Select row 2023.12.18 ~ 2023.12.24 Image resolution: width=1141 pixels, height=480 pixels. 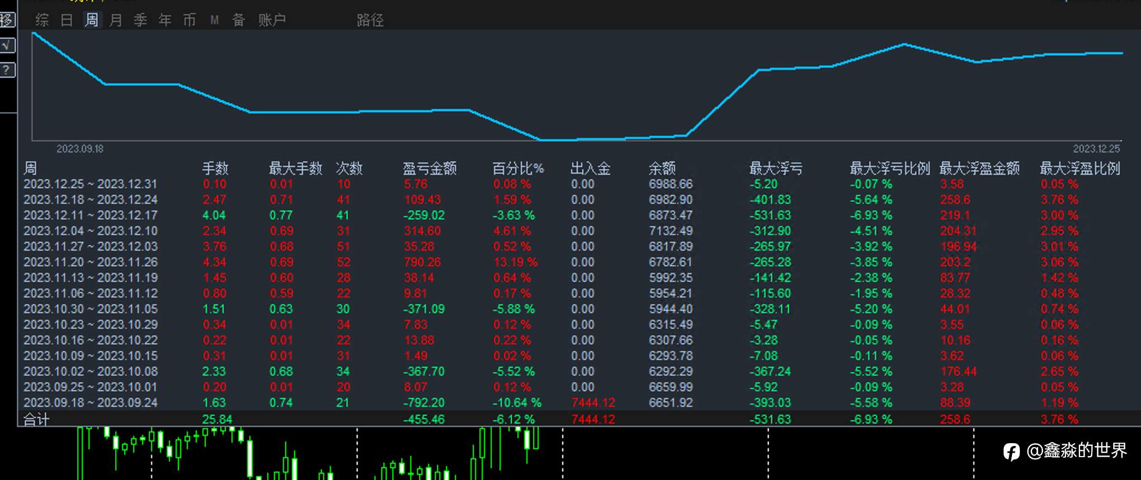[579, 200]
